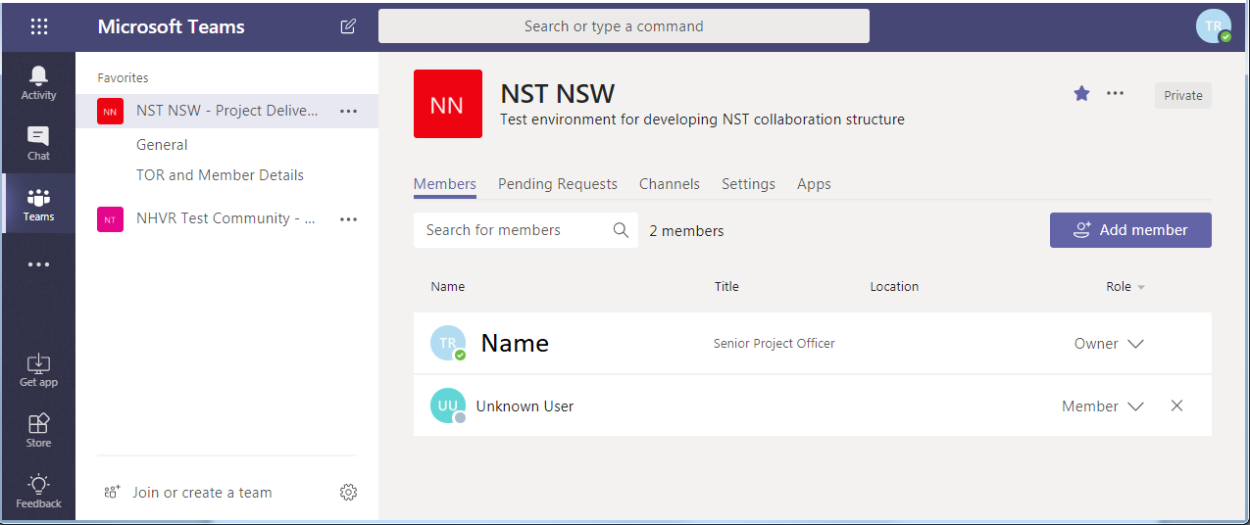The height and width of the screenshot is (525, 1250).
Task: Toggle favorite star for NST NSW
Action: (x=1081, y=93)
